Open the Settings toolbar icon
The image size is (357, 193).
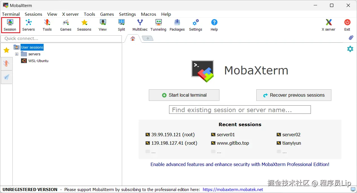coord(196,25)
